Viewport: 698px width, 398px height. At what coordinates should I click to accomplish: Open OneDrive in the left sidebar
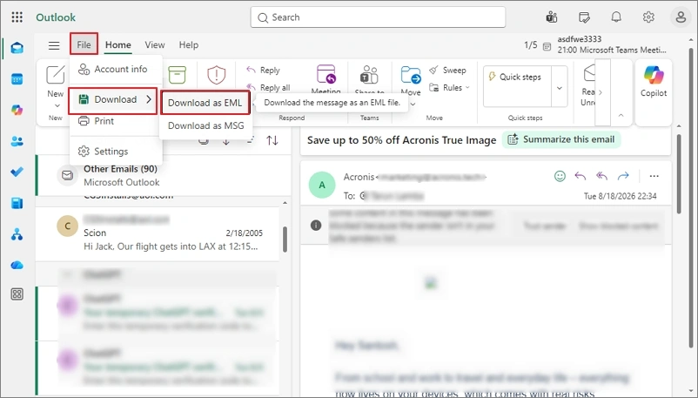pos(17,265)
